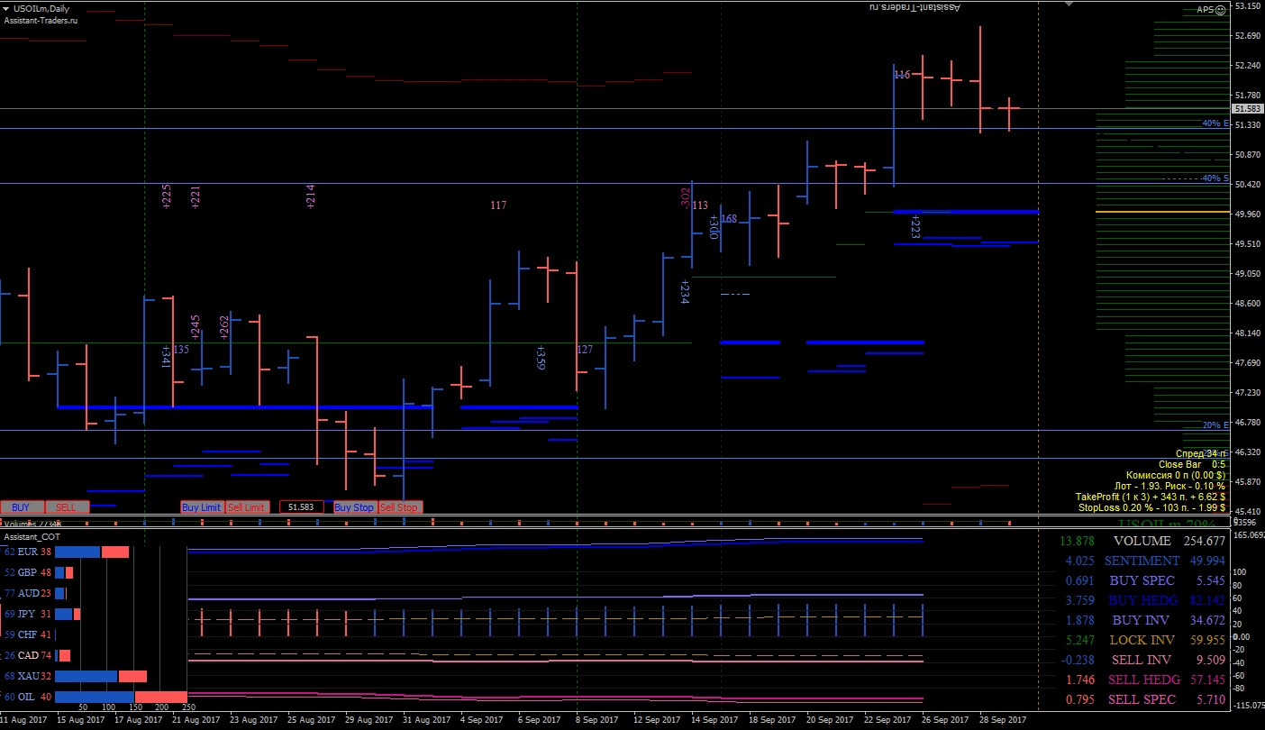Click the VOLUME label in COT panel
Image resolution: width=1265 pixels, height=730 pixels.
pyautogui.click(x=1142, y=542)
